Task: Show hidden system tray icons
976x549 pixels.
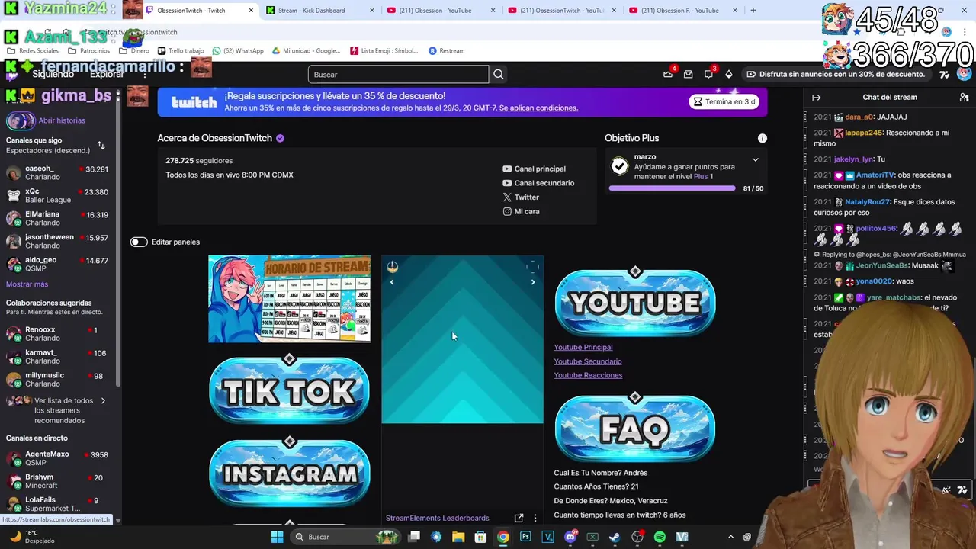Action: coord(730,537)
